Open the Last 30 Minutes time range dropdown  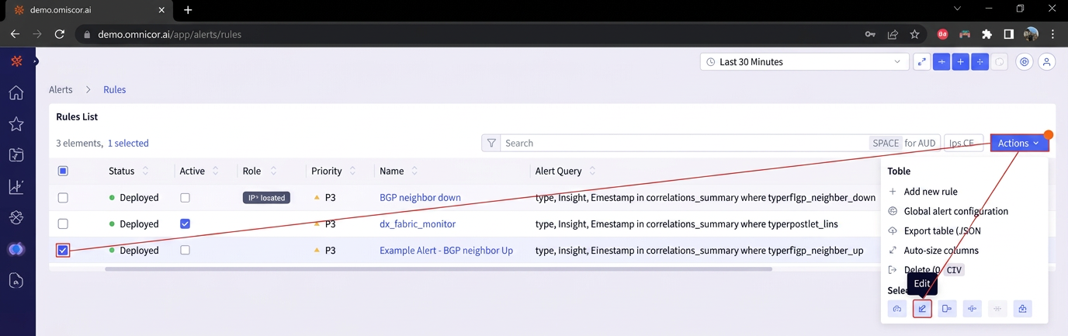click(x=804, y=62)
